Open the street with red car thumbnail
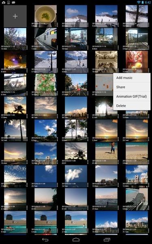The image size is (152, 244). pos(76,85)
